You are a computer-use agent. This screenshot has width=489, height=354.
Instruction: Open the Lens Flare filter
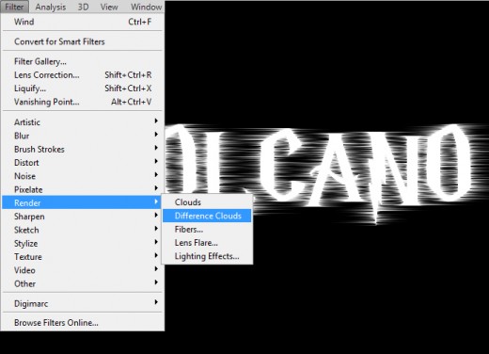(x=207, y=243)
